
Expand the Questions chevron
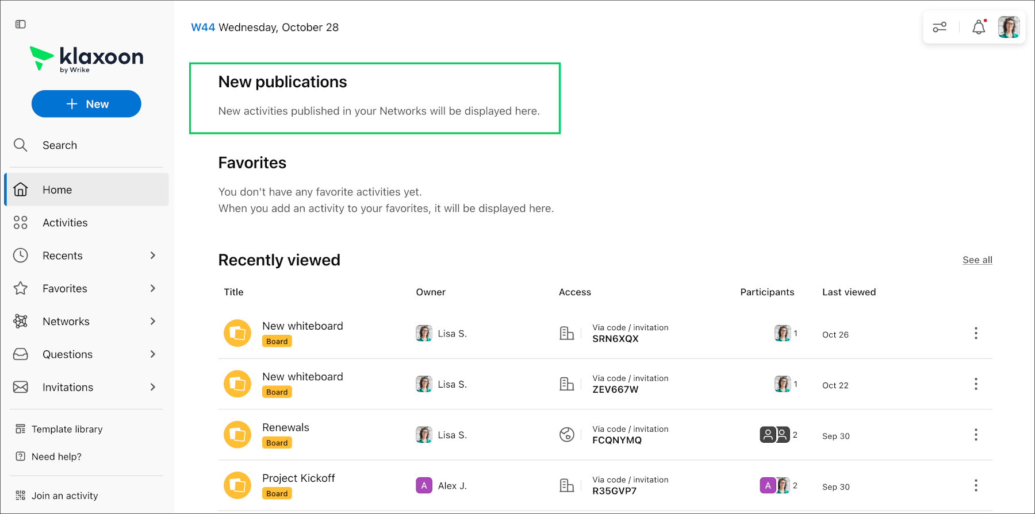coord(153,354)
